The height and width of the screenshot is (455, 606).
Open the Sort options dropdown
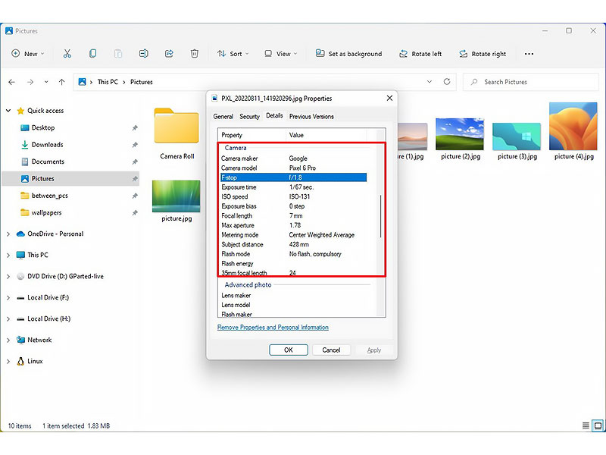[233, 54]
